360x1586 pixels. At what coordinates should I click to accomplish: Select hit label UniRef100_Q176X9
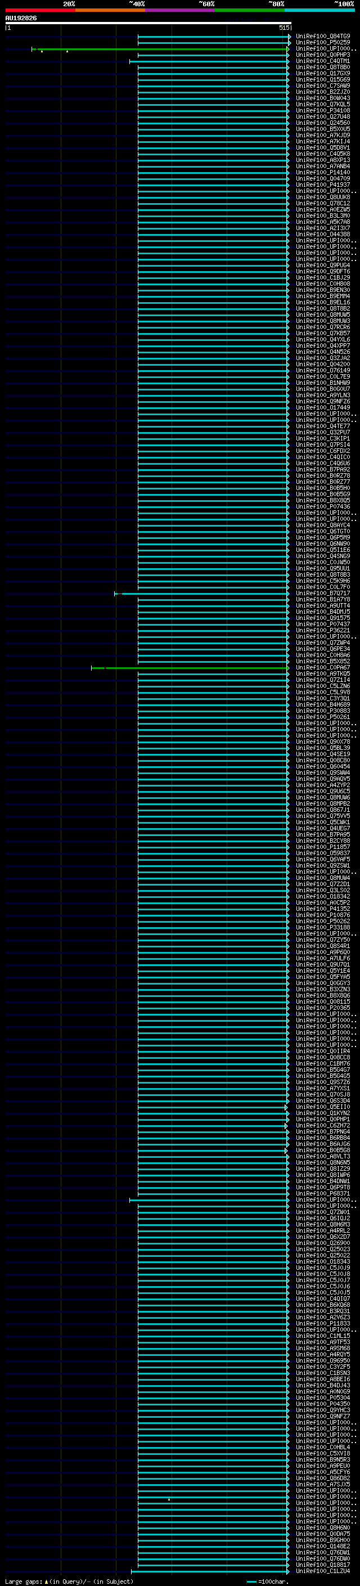click(322, 73)
